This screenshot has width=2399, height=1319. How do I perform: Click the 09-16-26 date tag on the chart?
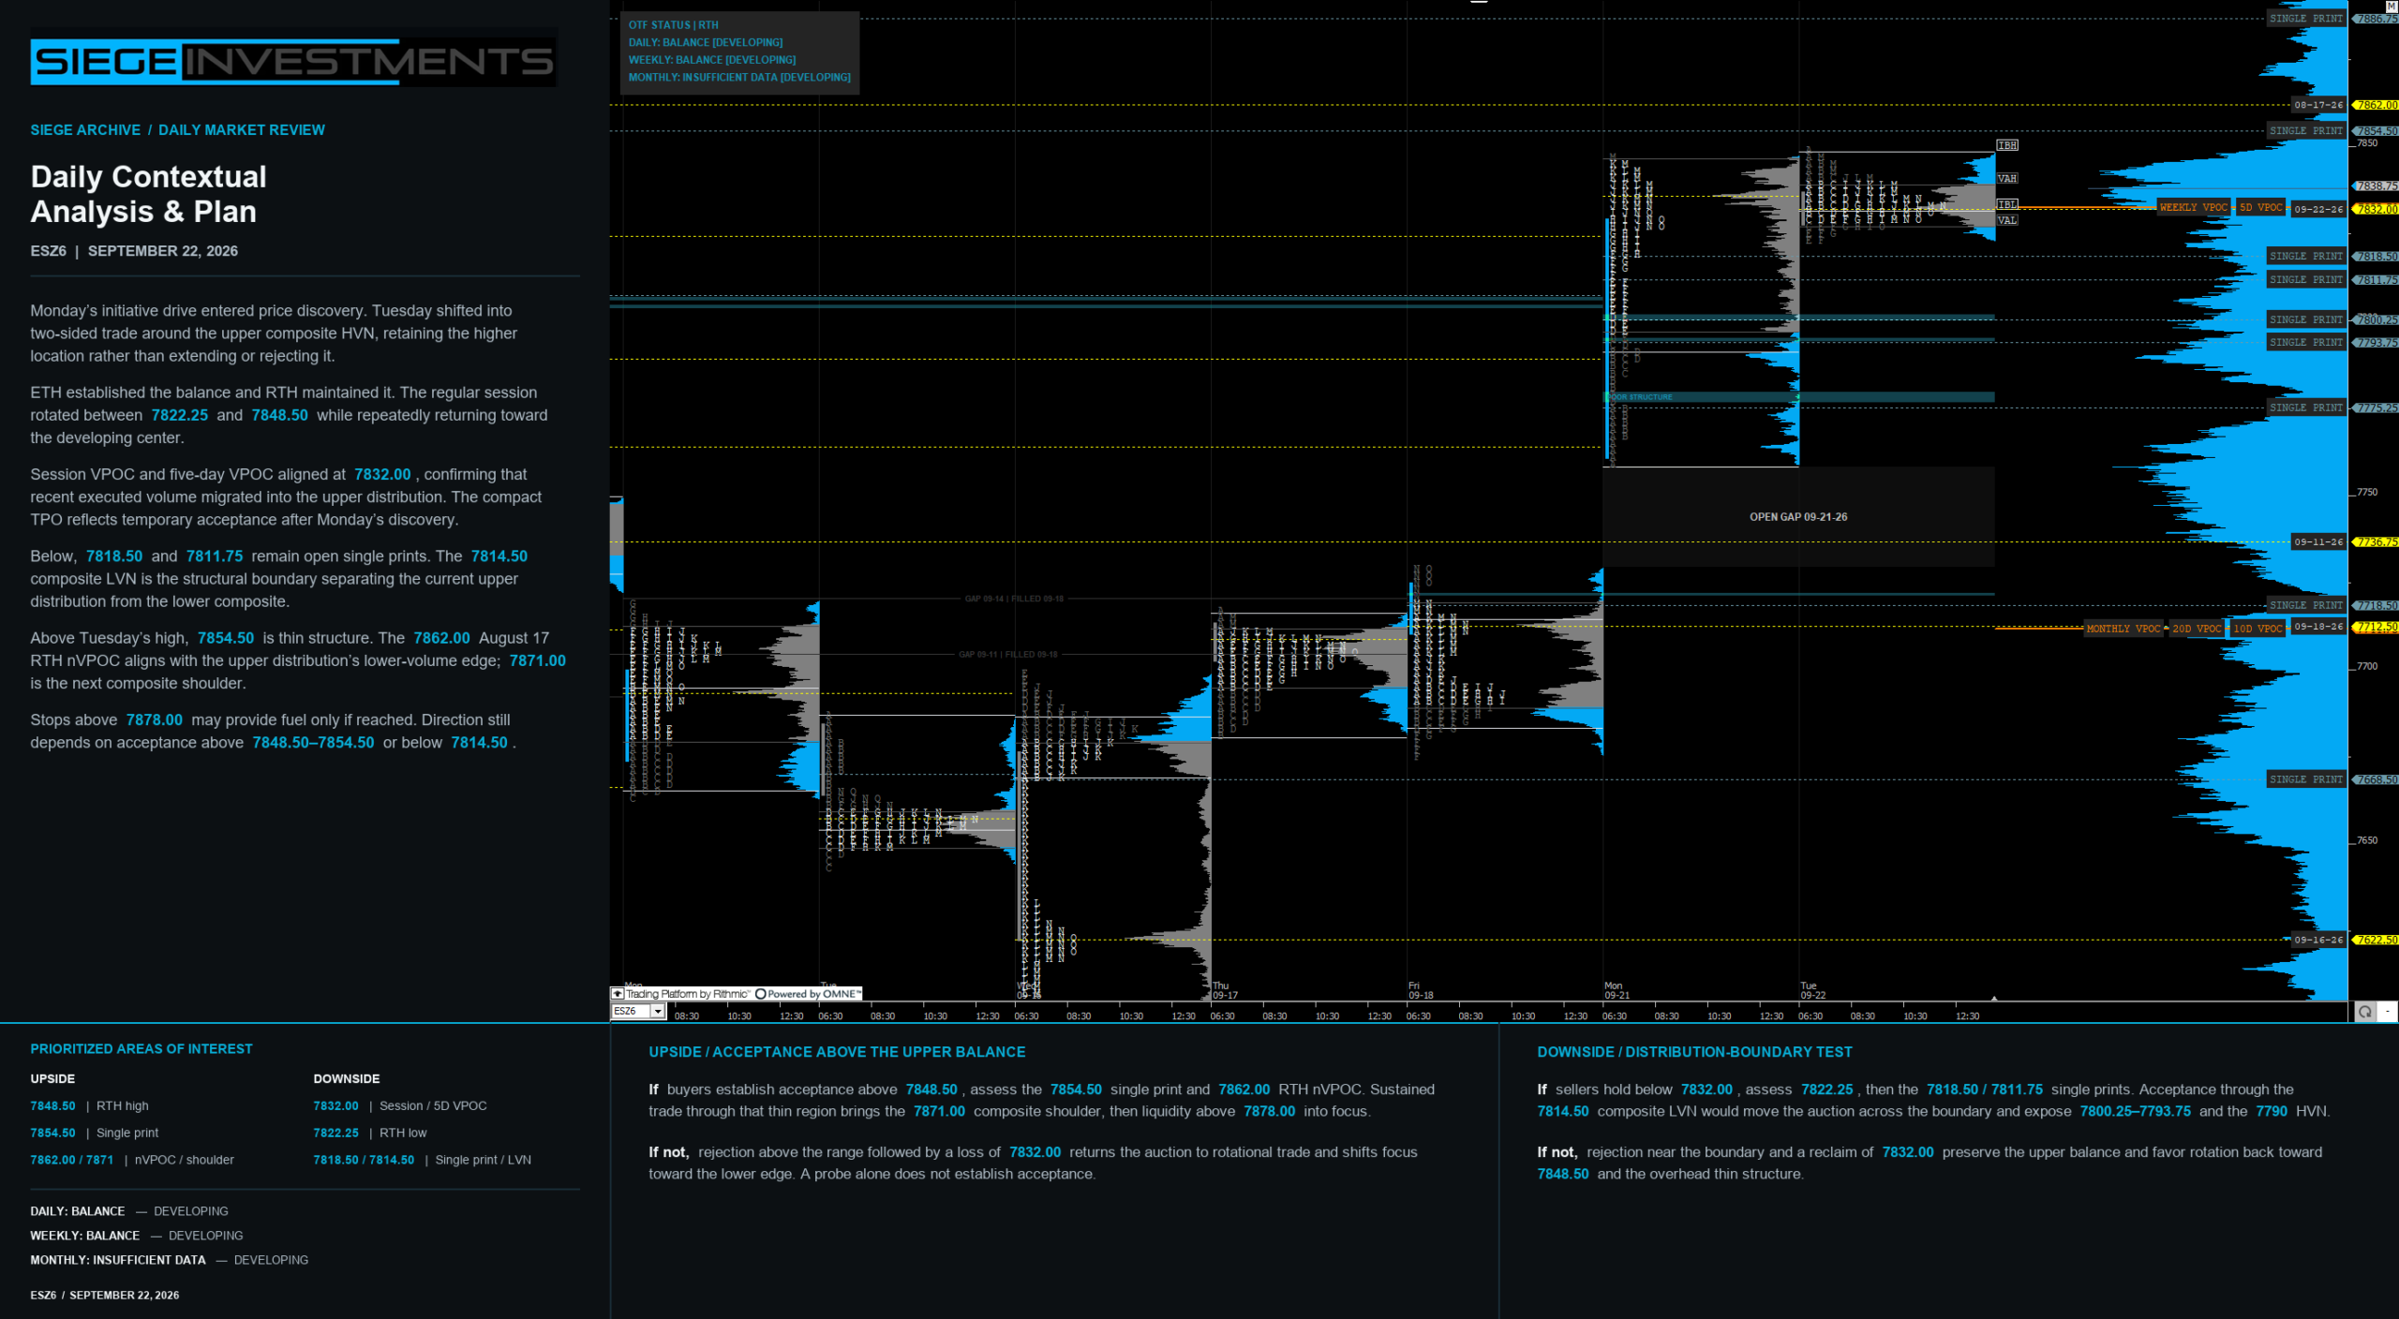pos(2318,940)
